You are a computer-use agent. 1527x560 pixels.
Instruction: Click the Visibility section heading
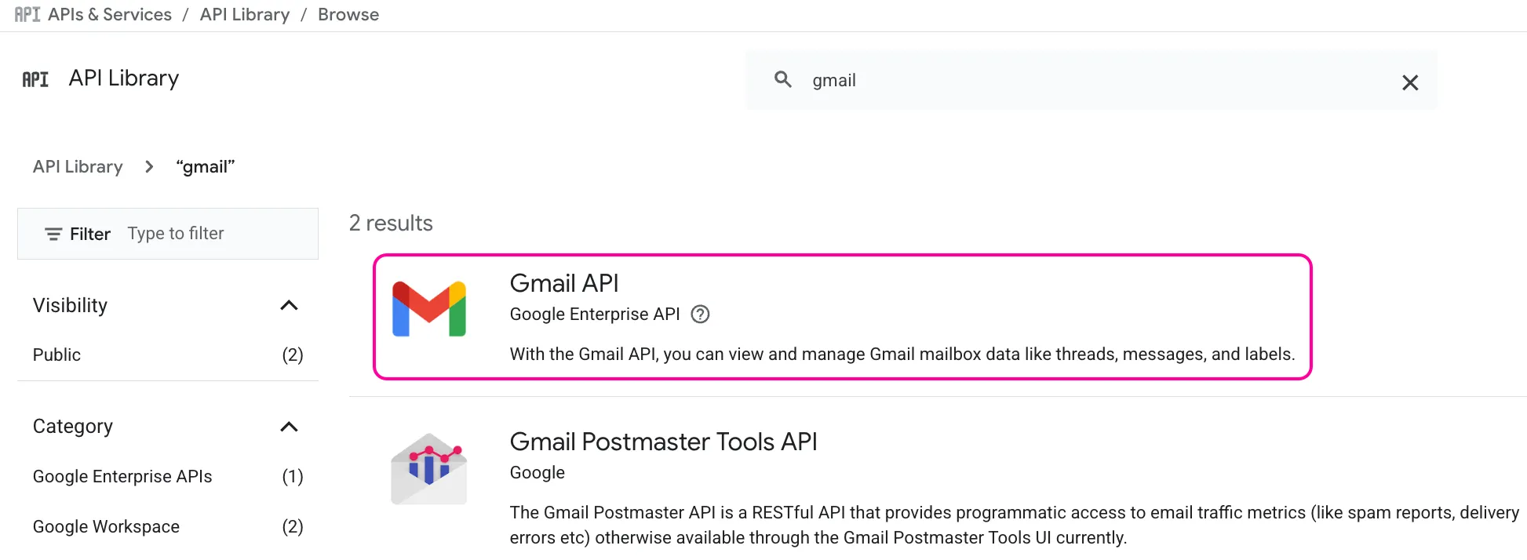(70, 305)
